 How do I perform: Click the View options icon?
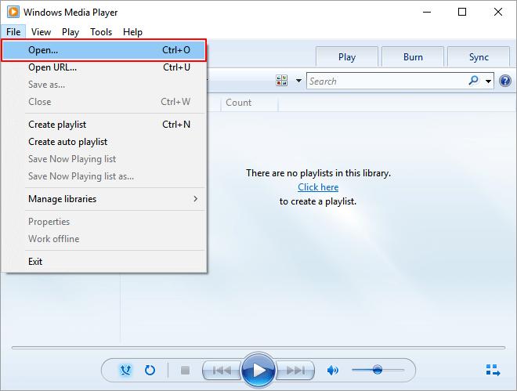tap(282, 81)
